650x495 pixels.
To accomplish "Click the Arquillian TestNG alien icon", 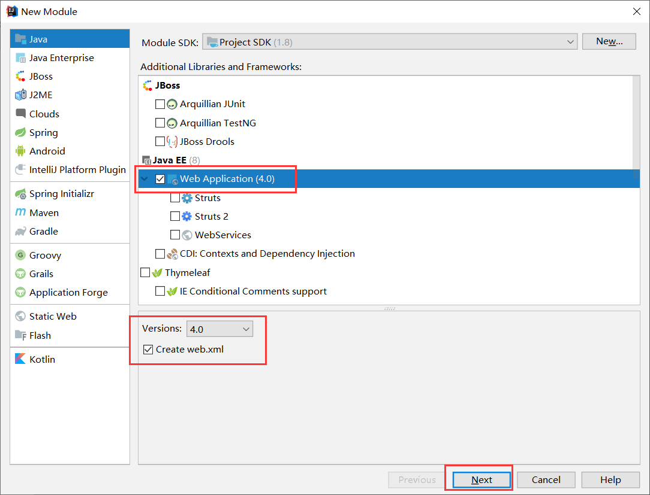I will (172, 123).
